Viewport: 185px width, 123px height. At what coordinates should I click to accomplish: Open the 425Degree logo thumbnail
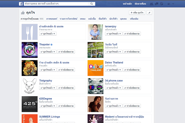[x=30, y=104]
